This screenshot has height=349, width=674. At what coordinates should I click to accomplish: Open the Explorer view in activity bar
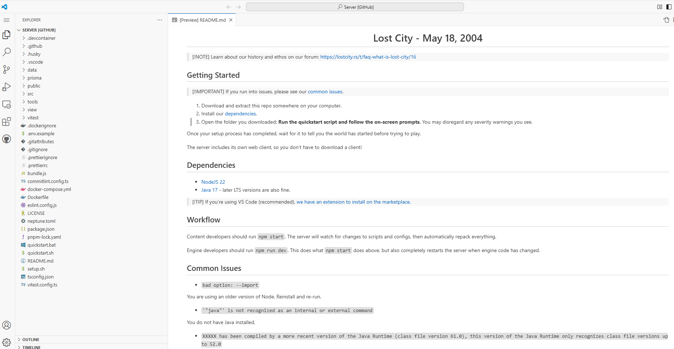tap(7, 34)
